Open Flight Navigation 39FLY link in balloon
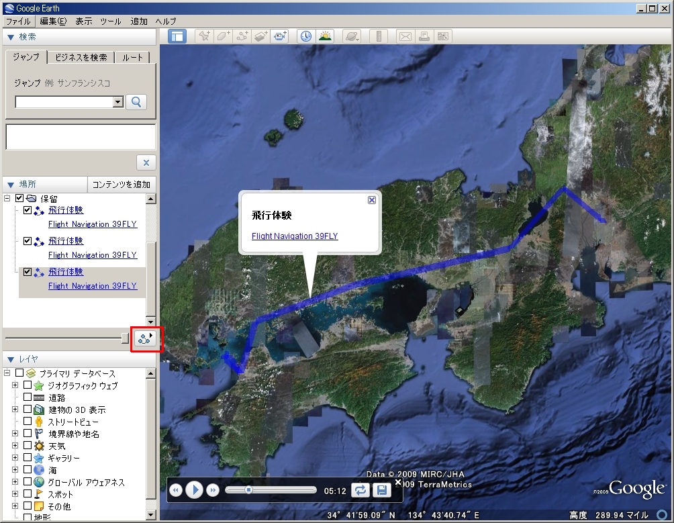Image resolution: width=674 pixels, height=523 pixels. click(x=295, y=236)
